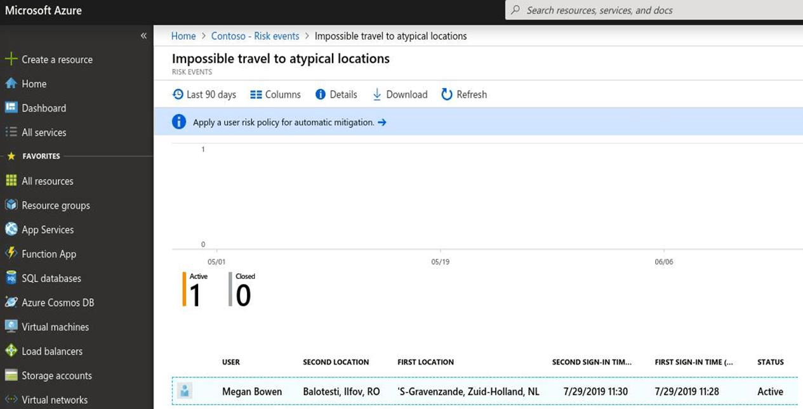Click the Details toolbar button
Image resolution: width=803 pixels, height=409 pixels.
tap(336, 94)
